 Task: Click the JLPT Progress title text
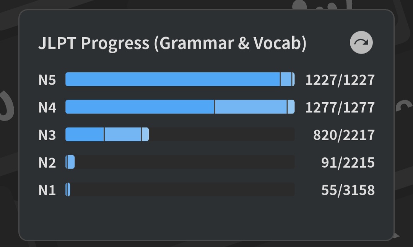coord(172,43)
